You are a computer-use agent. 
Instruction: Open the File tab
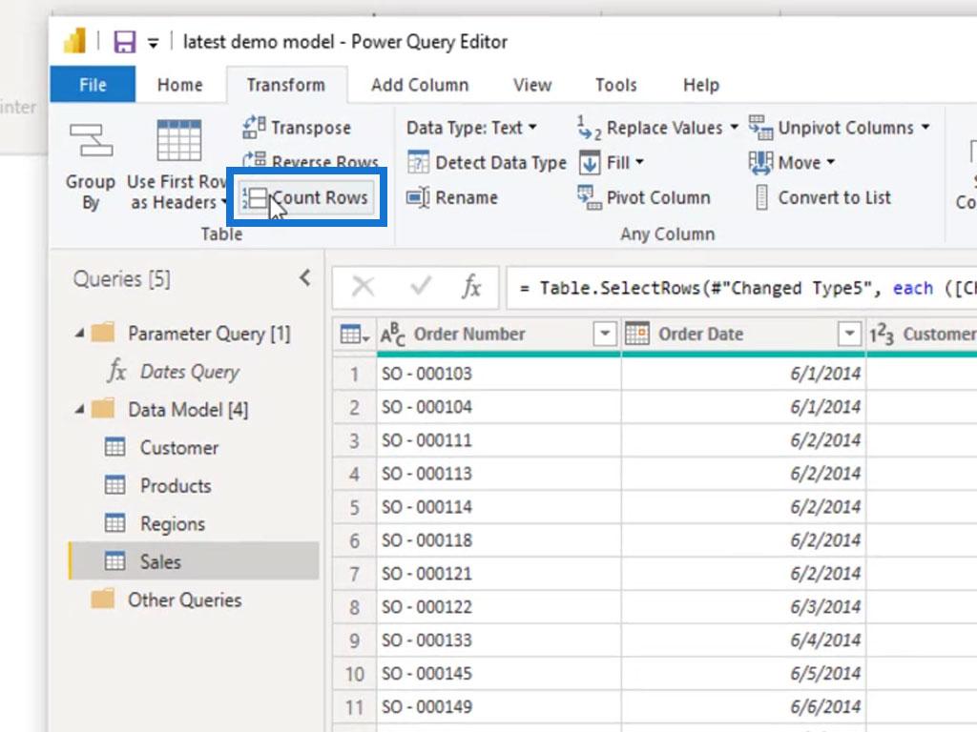coord(93,85)
